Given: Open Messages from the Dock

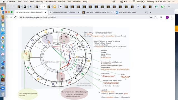Looking at the screenshot, I should tap(3, 34).
